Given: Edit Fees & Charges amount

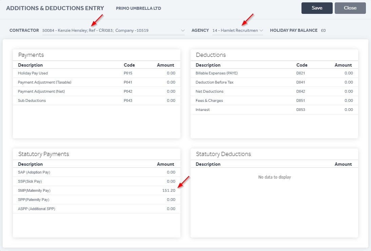Looking at the screenshot, I should point(349,100).
